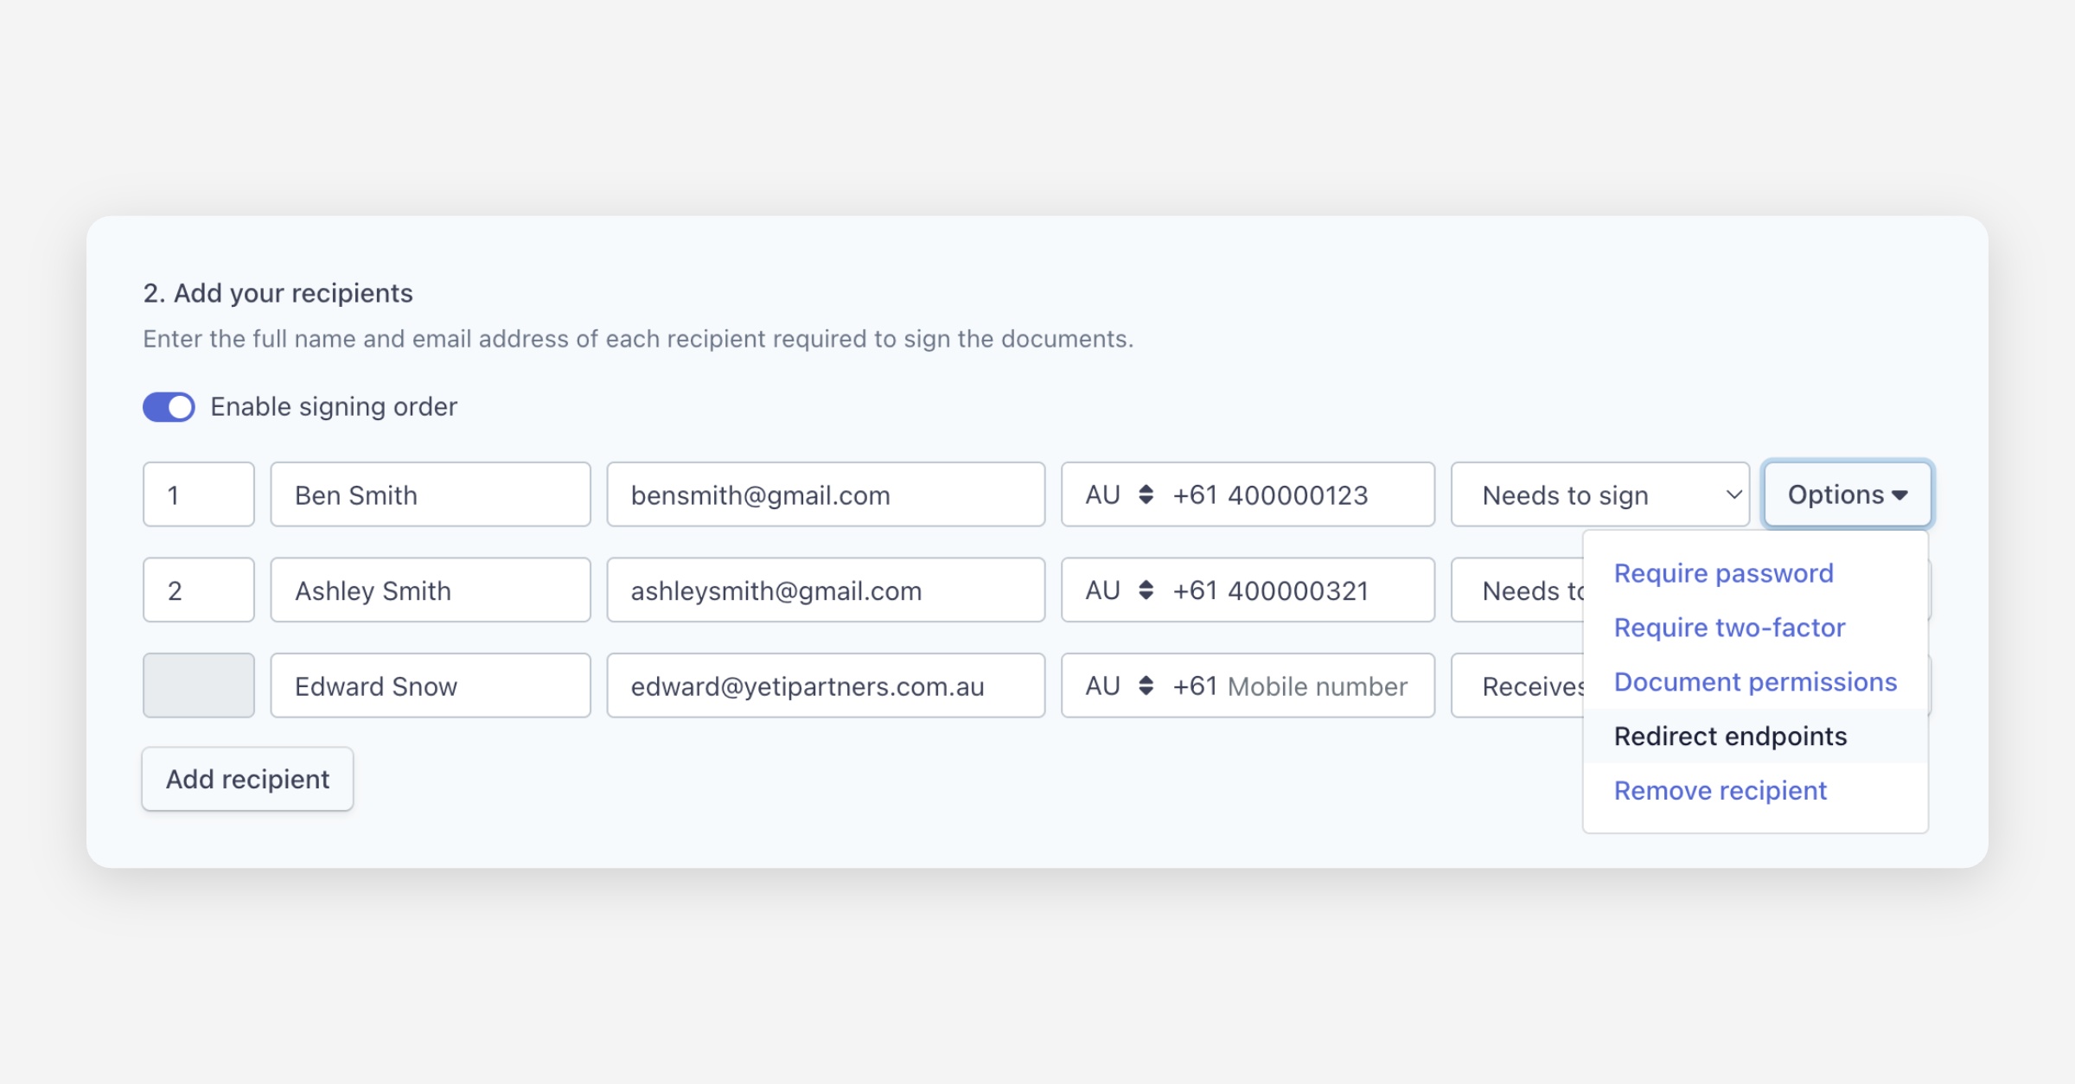The height and width of the screenshot is (1084, 2075).
Task: Open country code selector for Ashley Smith
Action: 1119,590
